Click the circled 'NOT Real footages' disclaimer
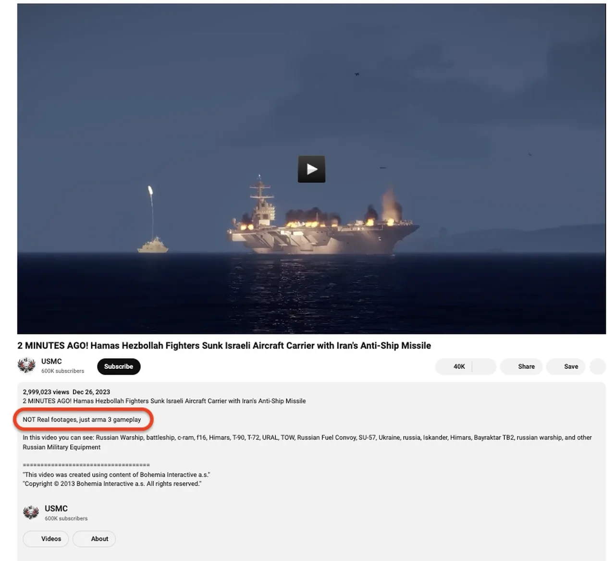Screen dimensions: 615x561 pos(82,419)
